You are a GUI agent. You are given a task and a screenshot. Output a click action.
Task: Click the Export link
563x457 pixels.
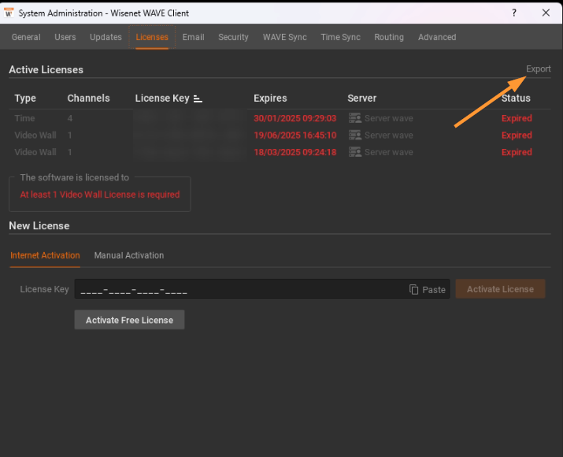click(x=539, y=69)
